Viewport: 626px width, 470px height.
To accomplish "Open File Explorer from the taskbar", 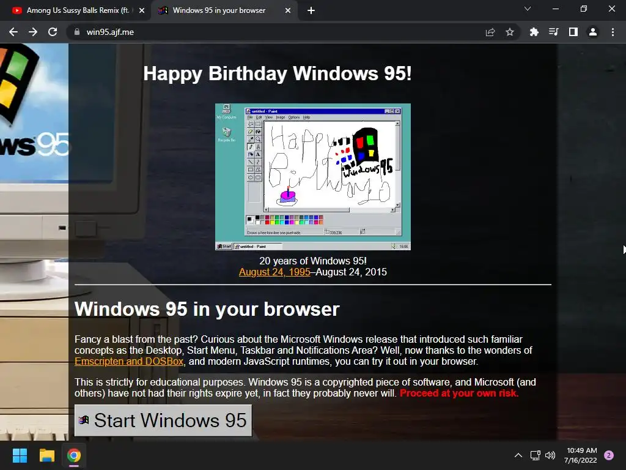I will point(46,455).
